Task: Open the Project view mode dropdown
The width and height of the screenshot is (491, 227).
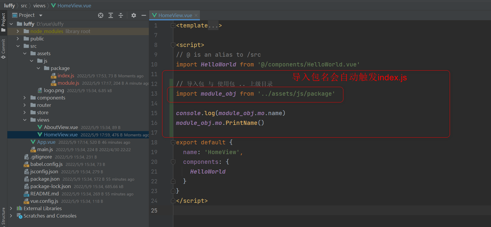Action: click(41, 15)
